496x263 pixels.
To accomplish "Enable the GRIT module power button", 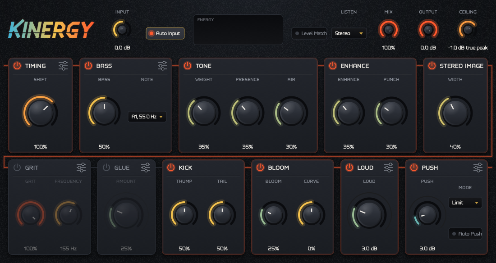I will 17,168.
